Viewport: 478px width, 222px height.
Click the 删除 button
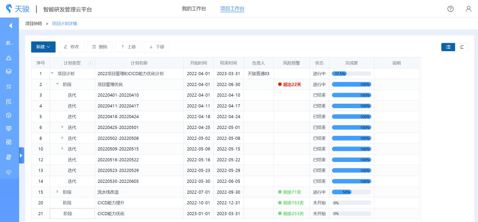pyautogui.click(x=100, y=47)
